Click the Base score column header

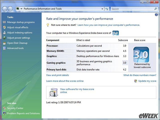[x=140, y=40]
